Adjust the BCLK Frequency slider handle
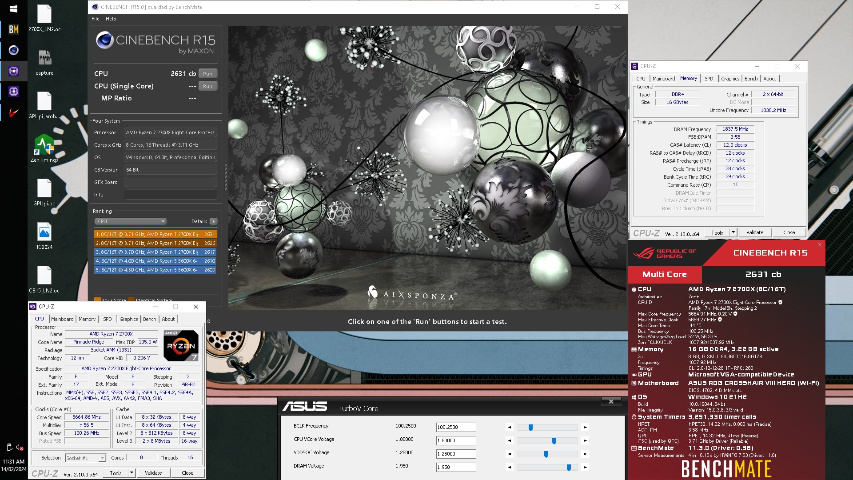Viewport: 853px width, 480px height. (x=530, y=428)
